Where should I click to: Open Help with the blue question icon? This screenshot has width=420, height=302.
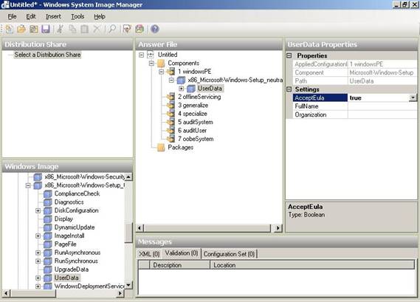coord(155,29)
